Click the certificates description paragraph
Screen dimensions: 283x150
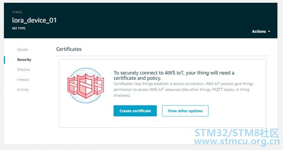[183, 89]
